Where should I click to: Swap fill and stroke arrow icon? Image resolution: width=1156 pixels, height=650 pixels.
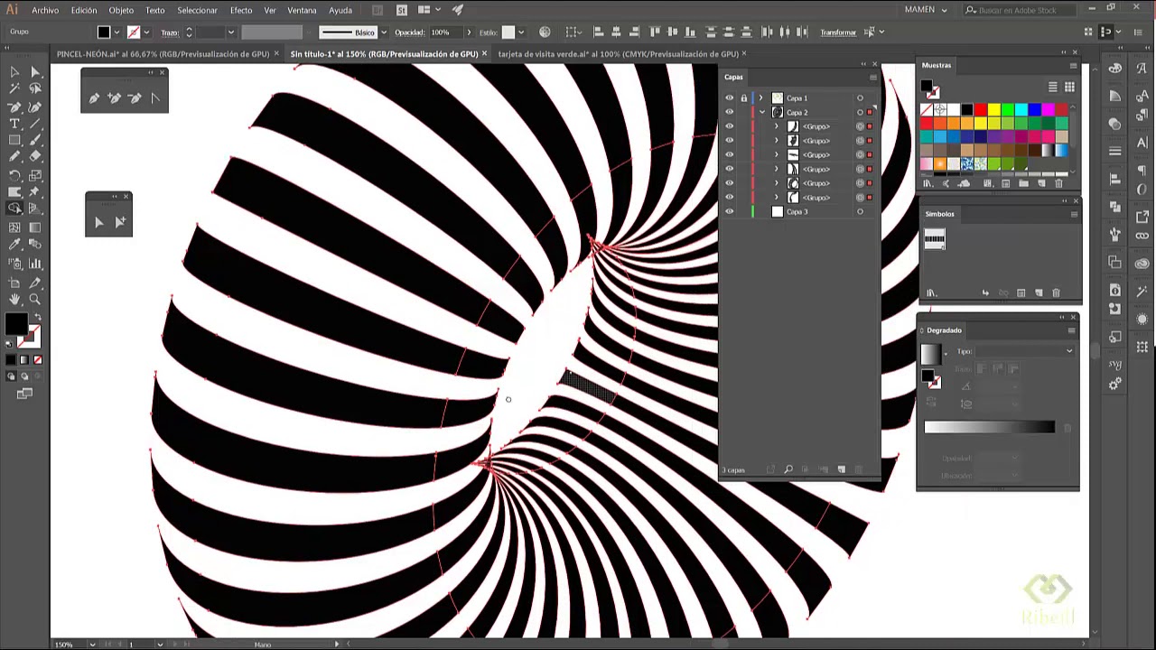37,317
